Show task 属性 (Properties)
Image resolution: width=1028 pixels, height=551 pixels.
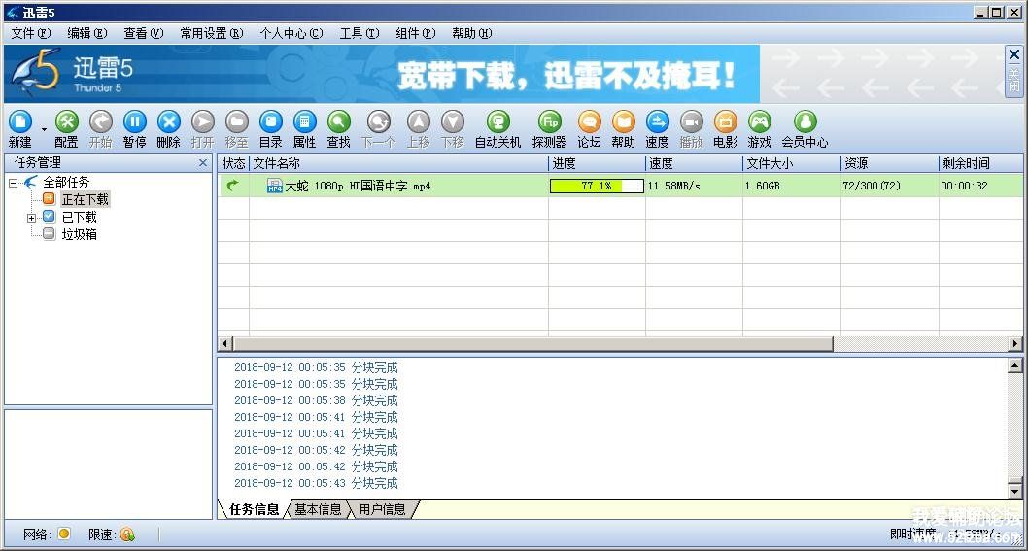(304, 122)
